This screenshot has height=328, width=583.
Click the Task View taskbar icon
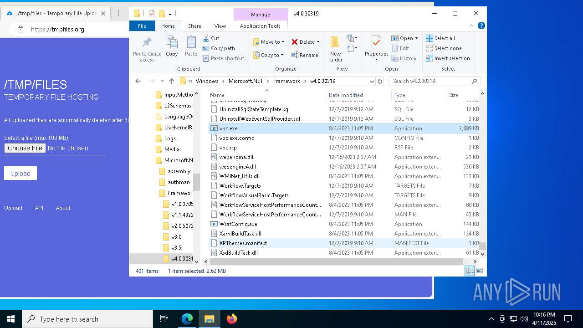pos(164,319)
